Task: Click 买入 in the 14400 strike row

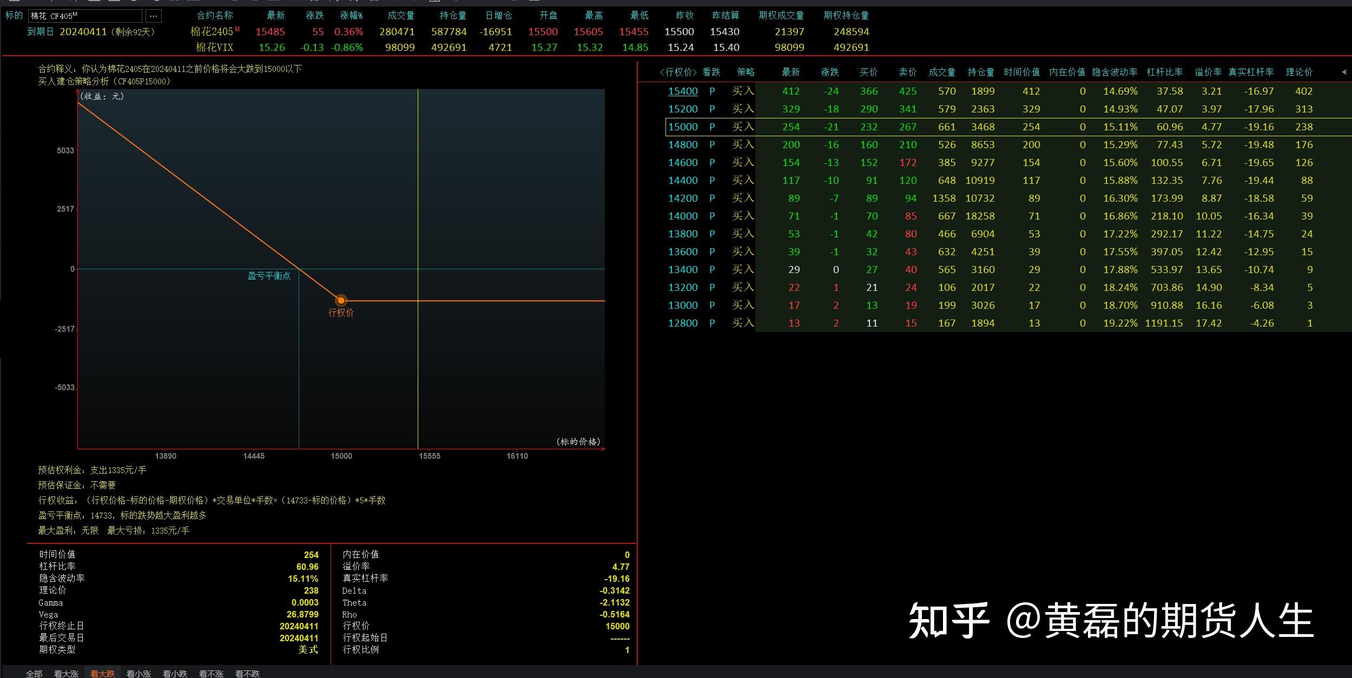Action: tap(743, 180)
